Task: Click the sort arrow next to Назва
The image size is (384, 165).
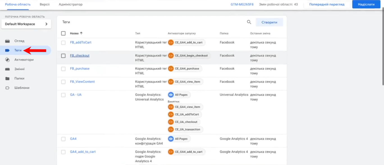Action: [81, 33]
